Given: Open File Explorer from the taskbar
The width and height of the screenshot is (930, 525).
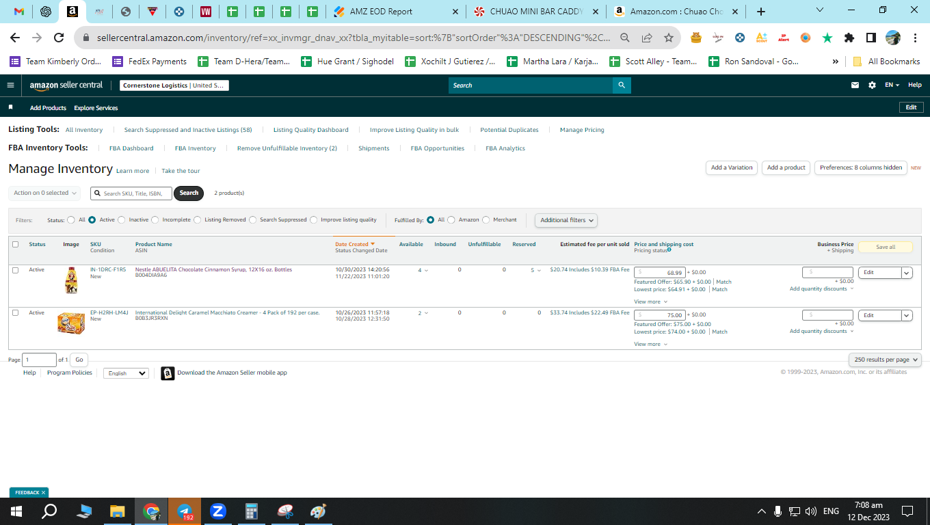Looking at the screenshot, I should (x=118, y=511).
